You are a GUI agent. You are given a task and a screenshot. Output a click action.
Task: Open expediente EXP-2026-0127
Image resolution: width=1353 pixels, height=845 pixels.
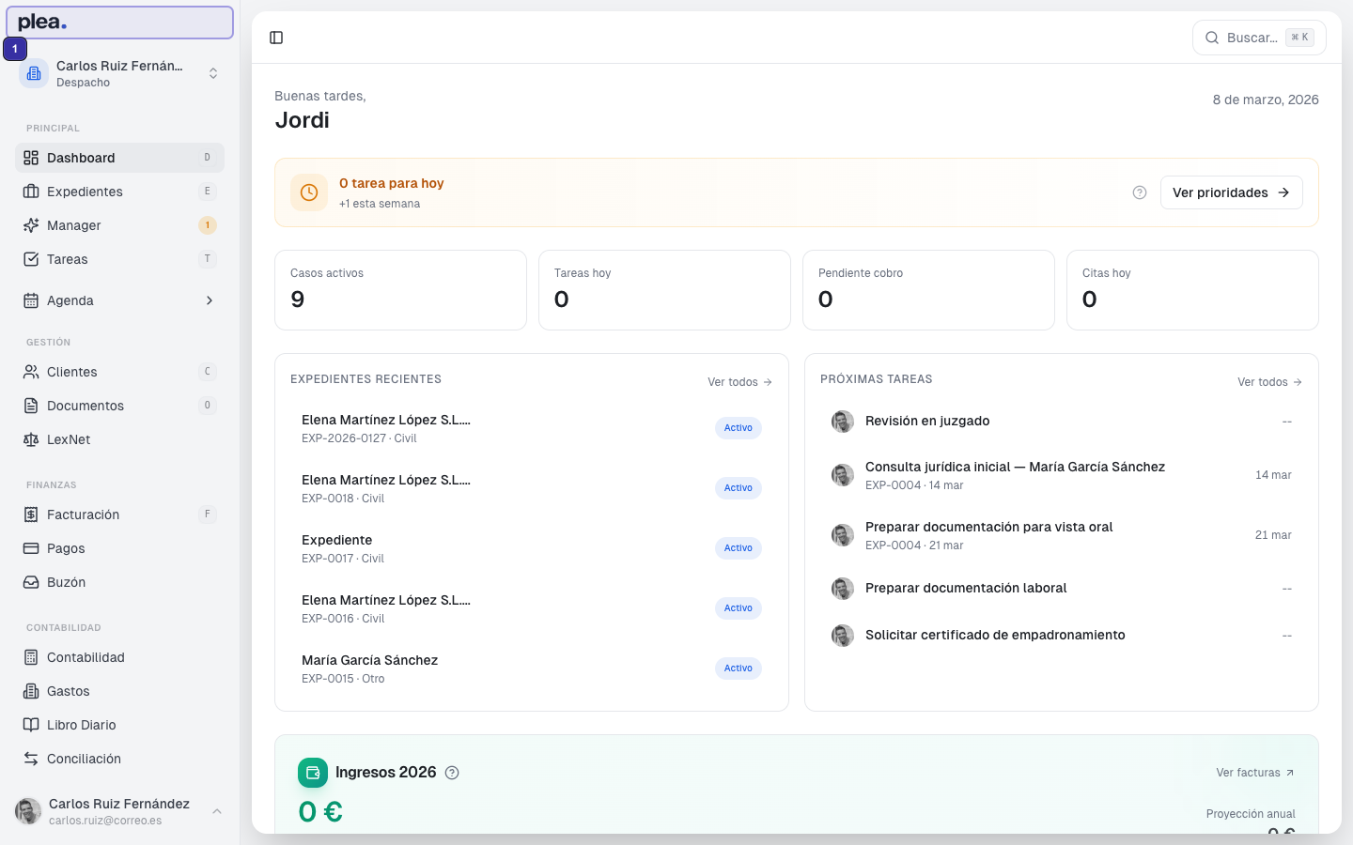pyautogui.click(x=532, y=428)
